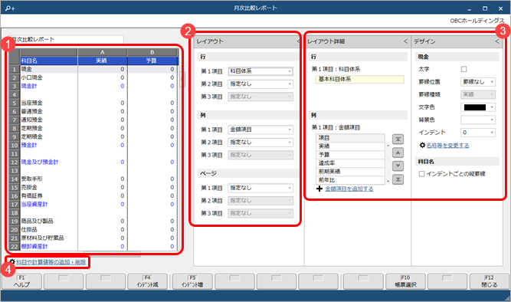
Task: Open ページ 第1項目 指定なし dropdown
Action: pyautogui.click(x=260, y=188)
